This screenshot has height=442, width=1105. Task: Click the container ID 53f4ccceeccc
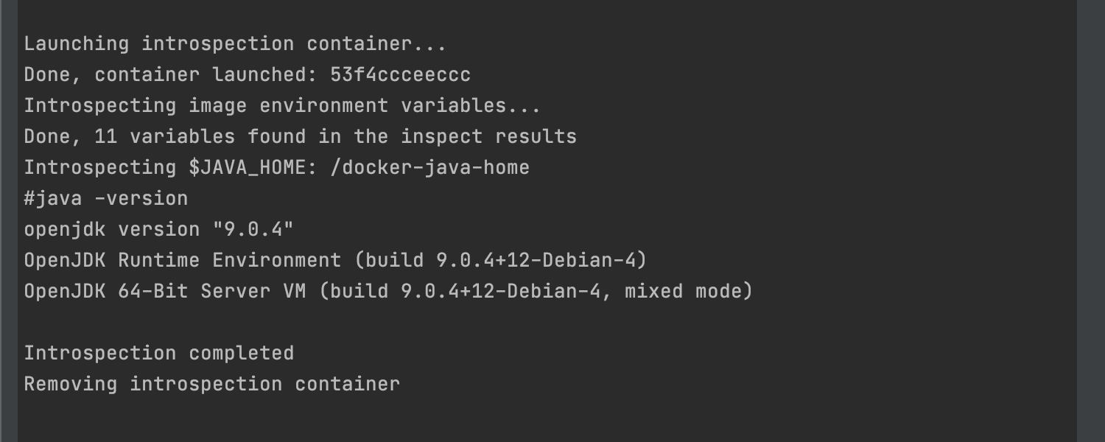pos(400,75)
